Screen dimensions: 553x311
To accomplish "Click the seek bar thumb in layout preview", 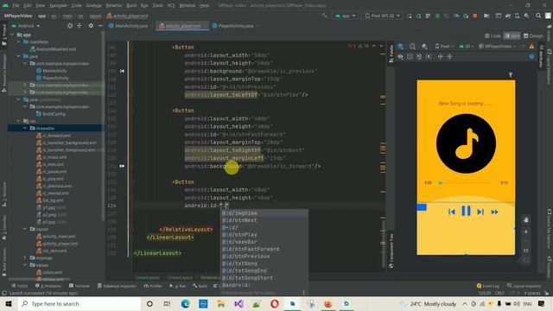I will coord(440,182).
